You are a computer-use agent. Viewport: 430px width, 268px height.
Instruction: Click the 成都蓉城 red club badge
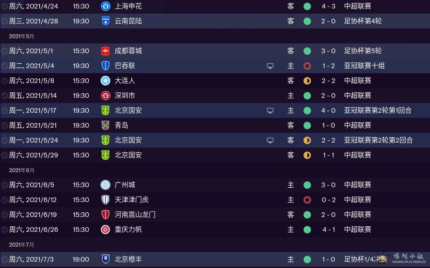coord(106,51)
